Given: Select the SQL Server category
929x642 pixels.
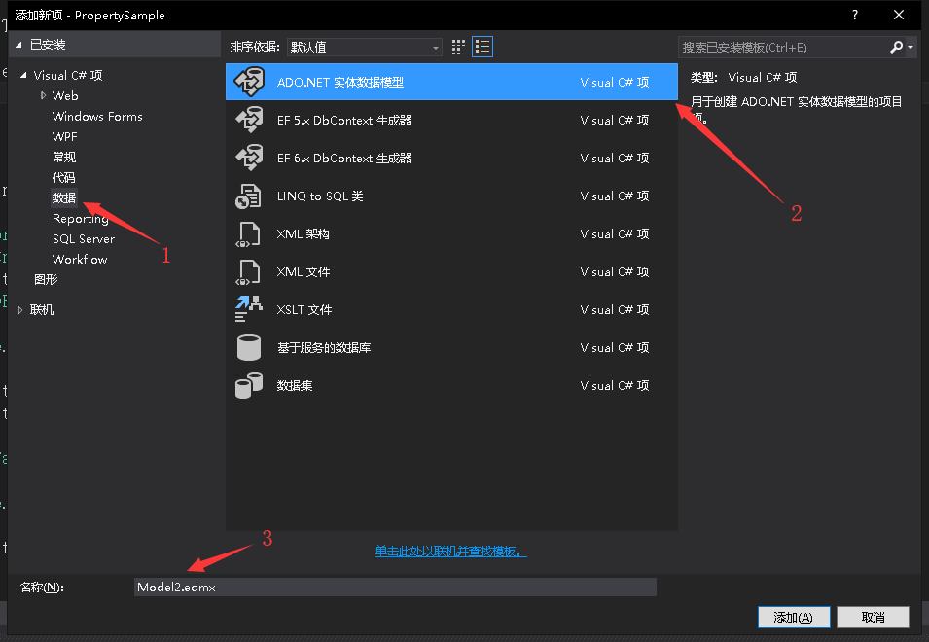Looking at the screenshot, I should click(84, 238).
